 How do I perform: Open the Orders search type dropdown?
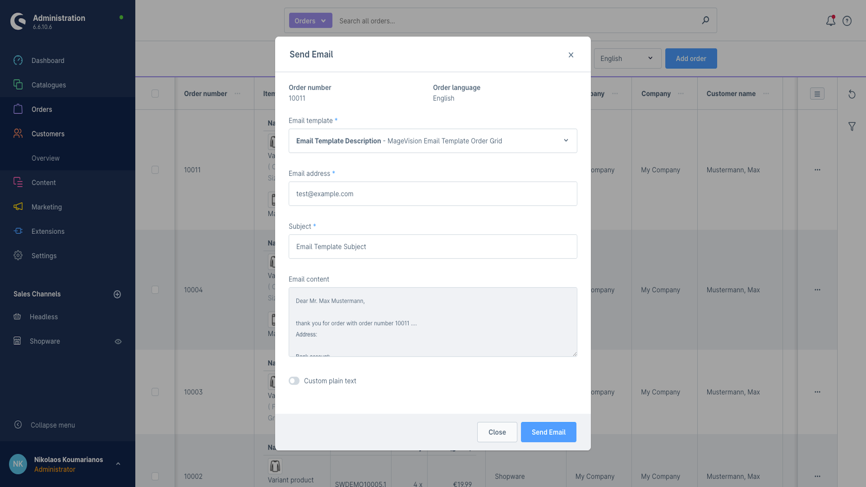coord(310,21)
